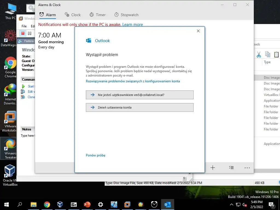Open the Timer tab
The width and height of the screenshot is (280, 210).
click(98, 15)
